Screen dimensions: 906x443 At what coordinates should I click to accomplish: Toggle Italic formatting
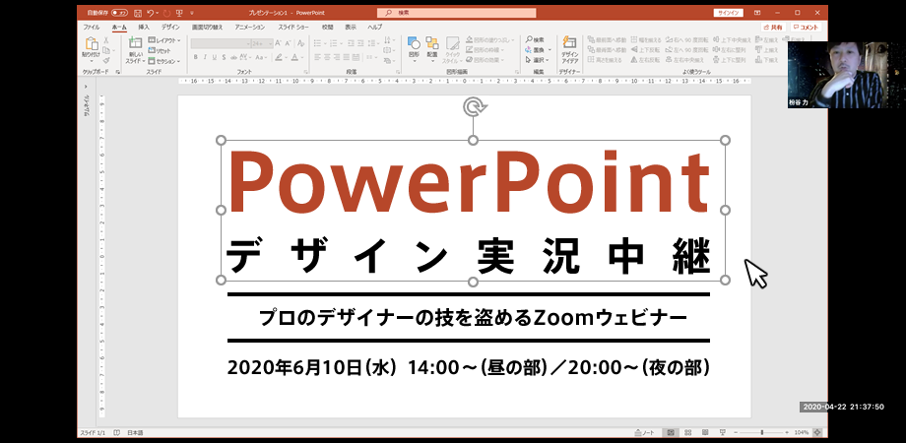(x=205, y=57)
